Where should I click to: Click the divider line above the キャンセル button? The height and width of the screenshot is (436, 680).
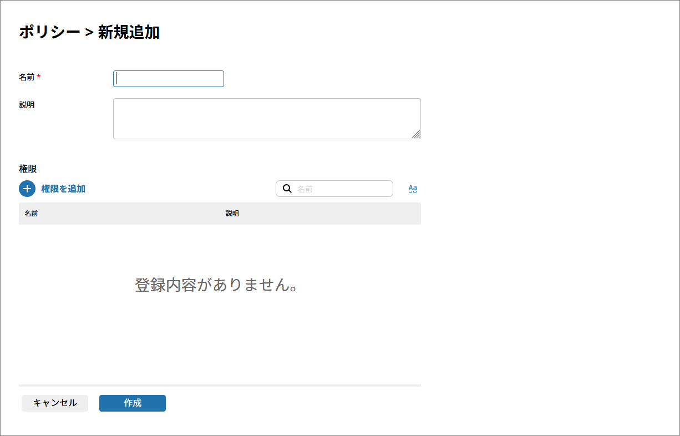(220, 385)
